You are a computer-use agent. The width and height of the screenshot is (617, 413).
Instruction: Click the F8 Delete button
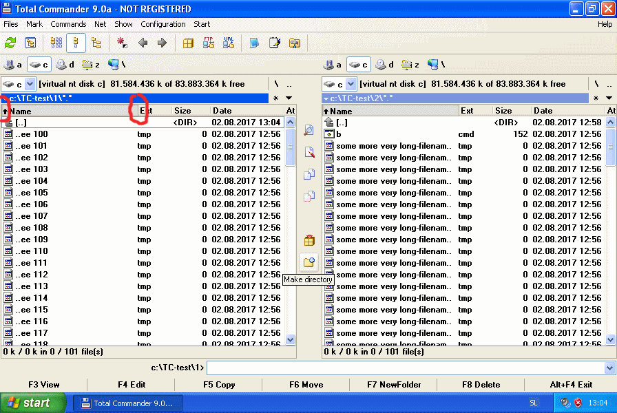point(481,385)
